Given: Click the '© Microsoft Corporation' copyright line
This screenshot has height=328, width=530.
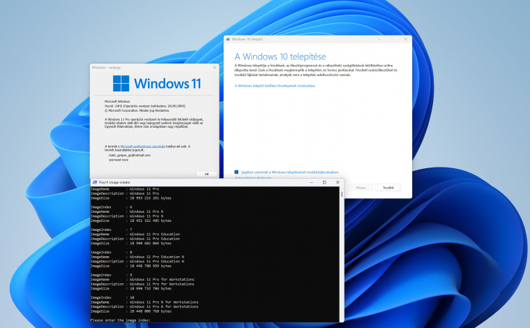Looking at the screenshot, I should [x=137, y=110].
